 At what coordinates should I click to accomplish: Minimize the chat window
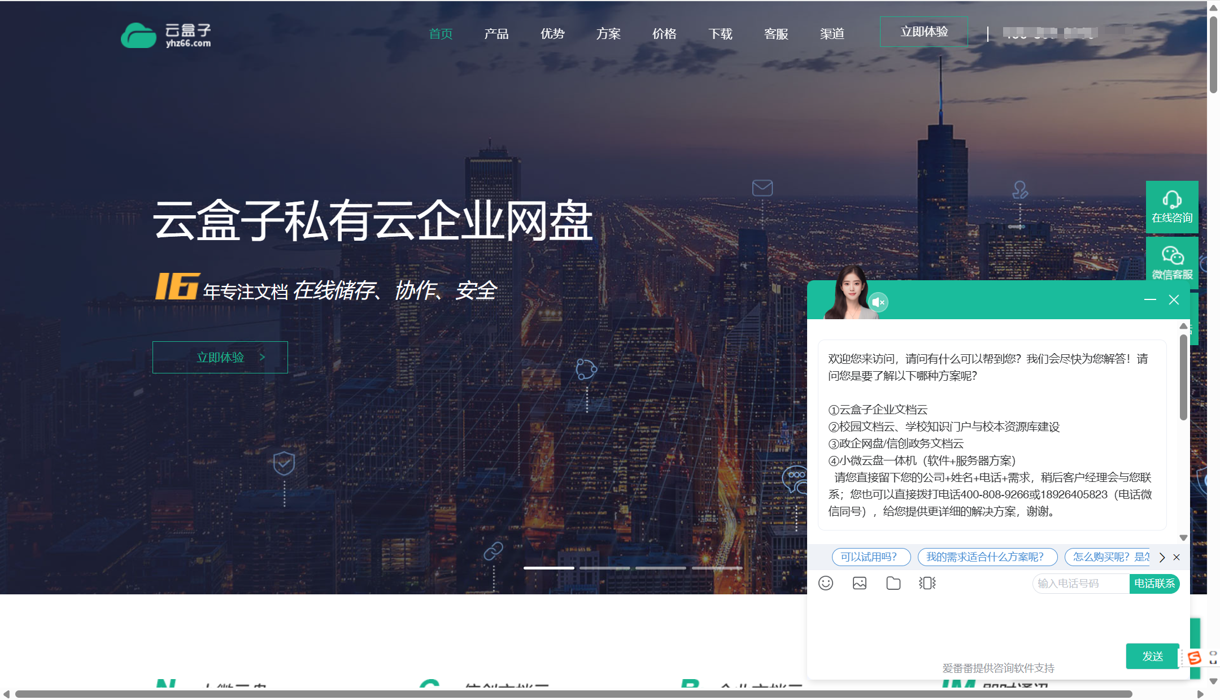tap(1151, 300)
